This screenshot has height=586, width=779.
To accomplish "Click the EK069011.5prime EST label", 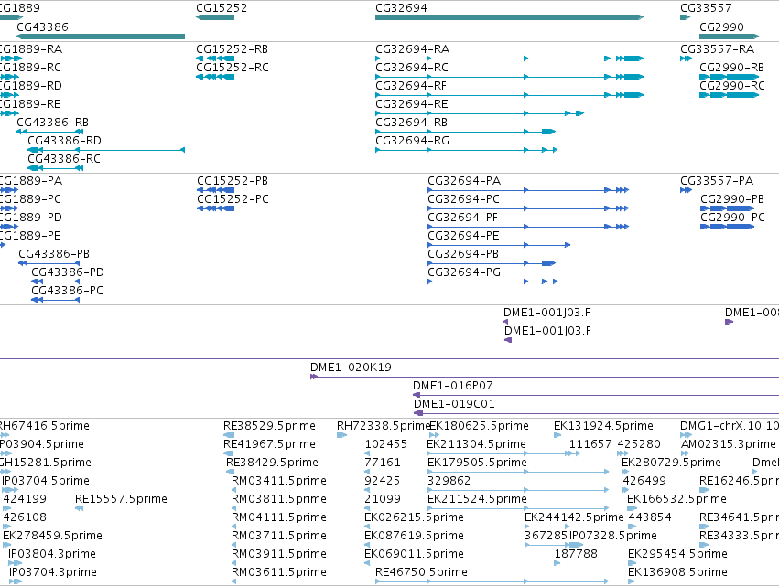I will [x=414, y=554].
